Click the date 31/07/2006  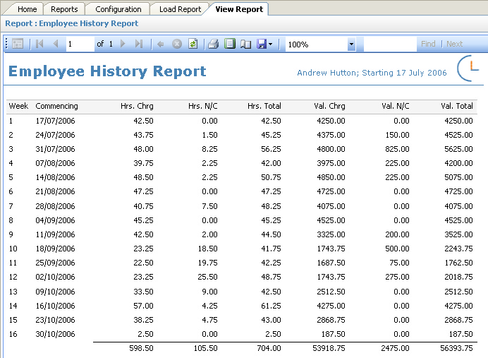(x=55, y=149)
